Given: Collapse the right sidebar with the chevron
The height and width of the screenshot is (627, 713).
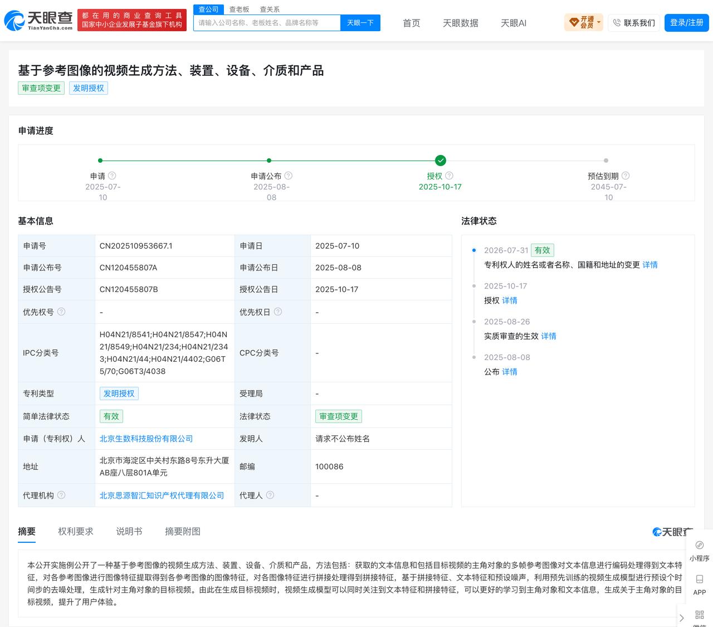Looking at the screenshot, I should click(682, 618).
